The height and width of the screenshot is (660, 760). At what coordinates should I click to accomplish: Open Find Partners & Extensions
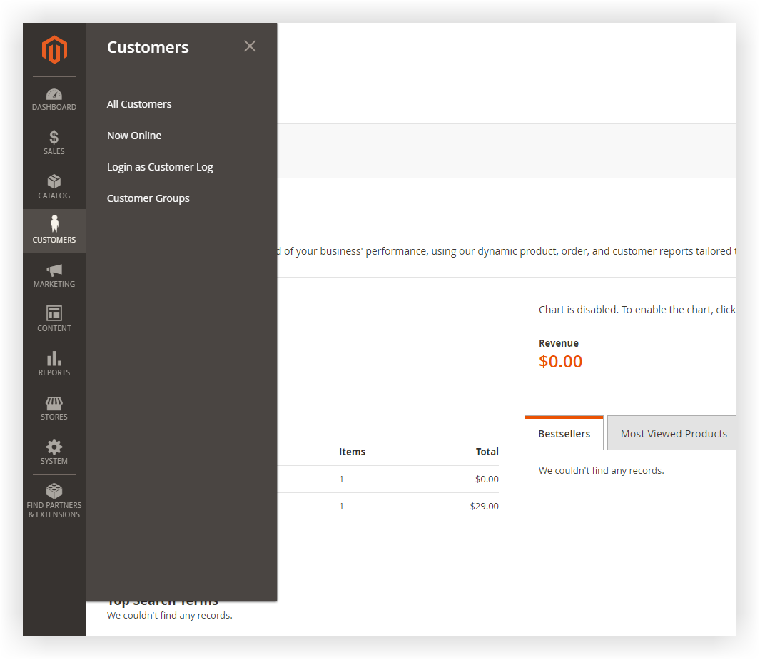click(54, 501)
